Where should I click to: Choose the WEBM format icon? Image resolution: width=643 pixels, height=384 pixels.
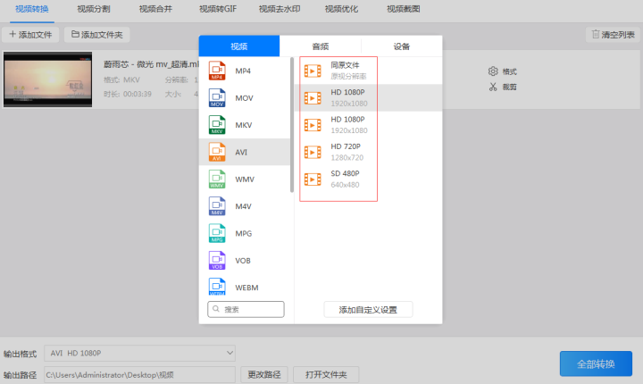[x=217, y=287]
